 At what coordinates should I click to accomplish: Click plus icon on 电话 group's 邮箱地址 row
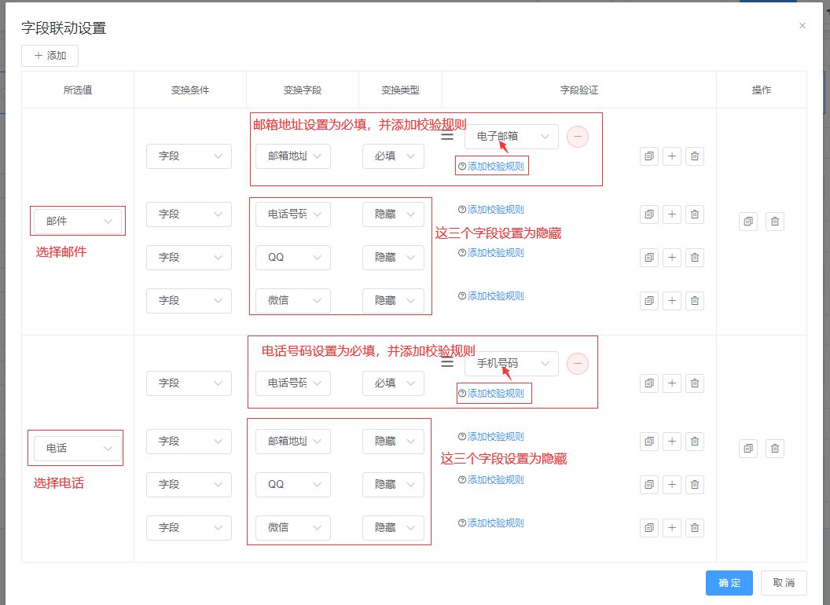[672, 441]
